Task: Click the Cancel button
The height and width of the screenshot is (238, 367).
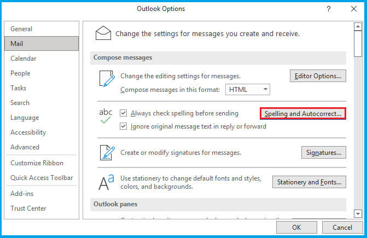Action: click(x=342, y=228)
